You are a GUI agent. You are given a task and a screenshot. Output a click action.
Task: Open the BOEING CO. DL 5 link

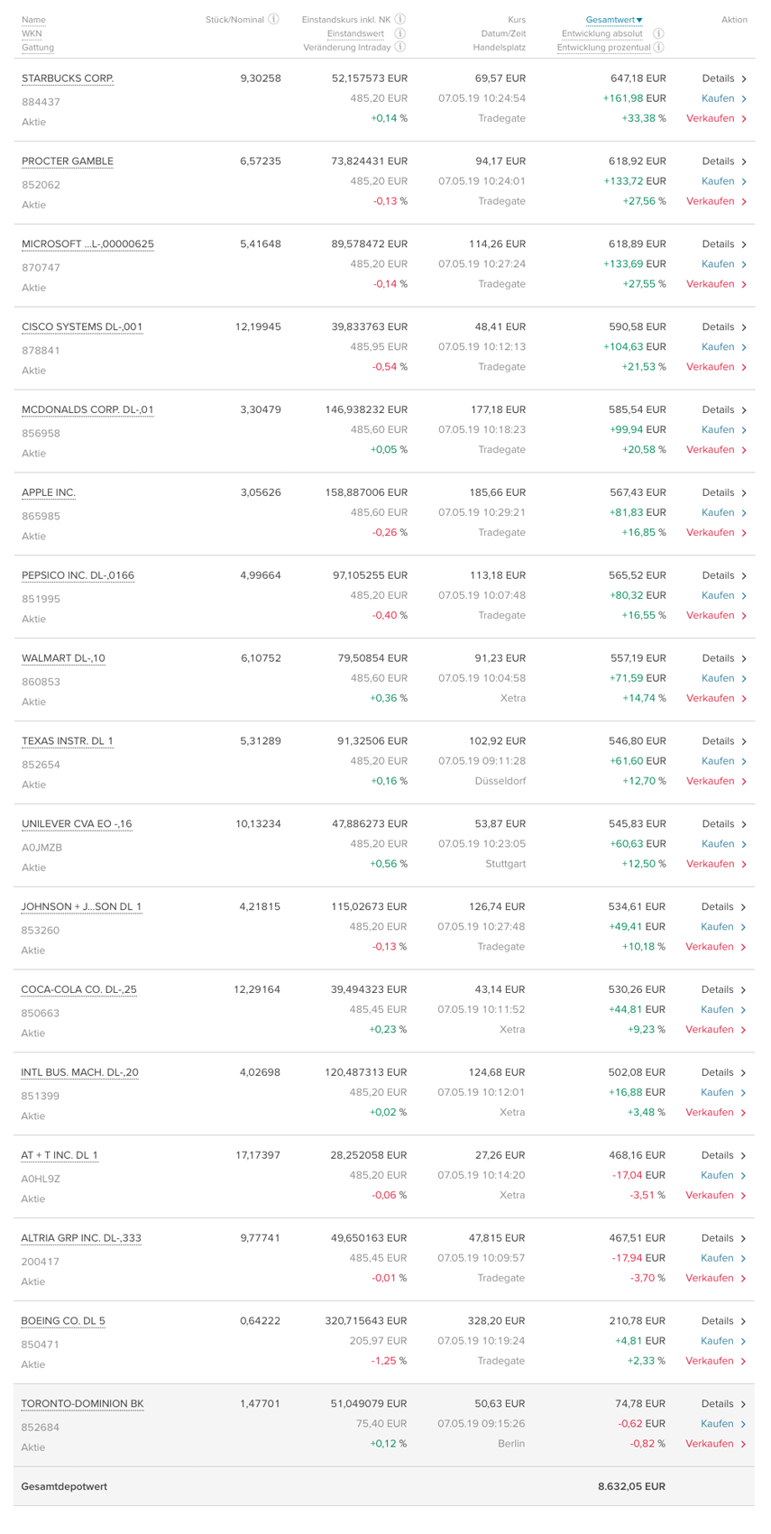[x=63, y=1321]
